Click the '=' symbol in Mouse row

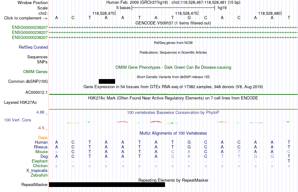[x=56, y=152]
